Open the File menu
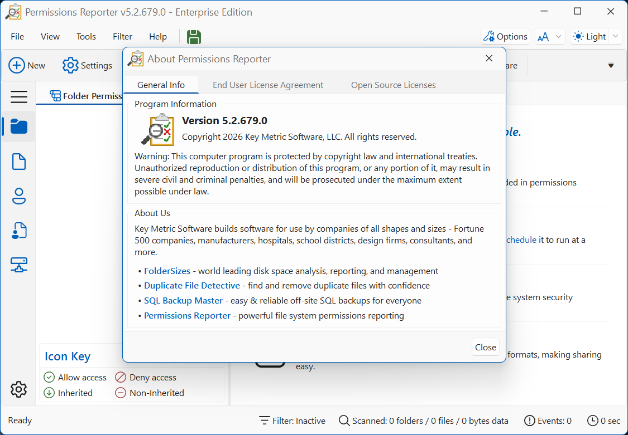Viewport: 628px width, 435px height. tap(17, 37)
